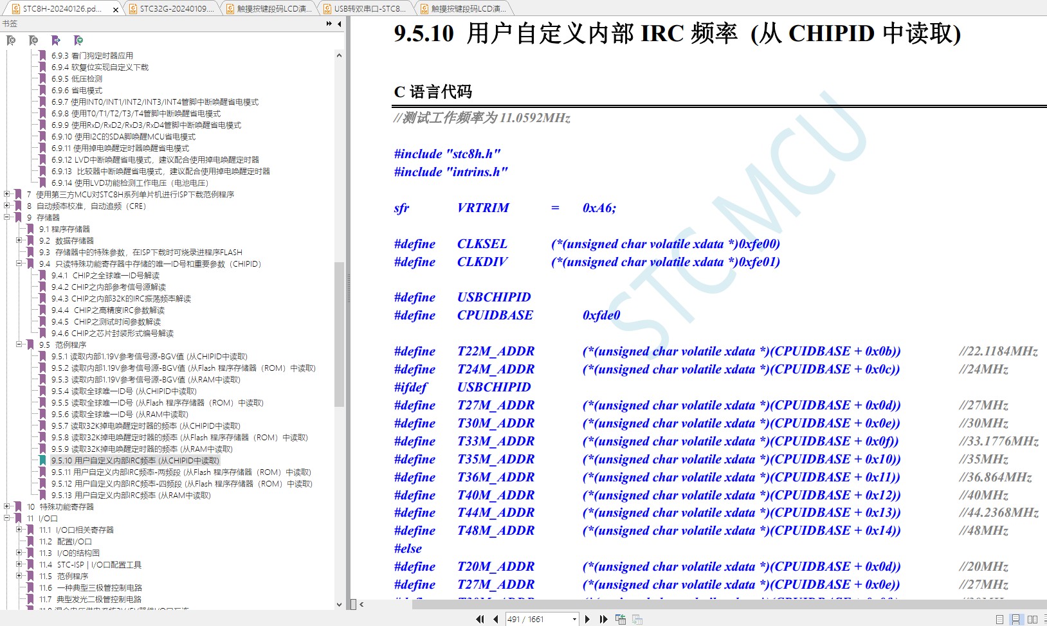
Task: Select continuous page layout icon
Action: (1015, 620)
